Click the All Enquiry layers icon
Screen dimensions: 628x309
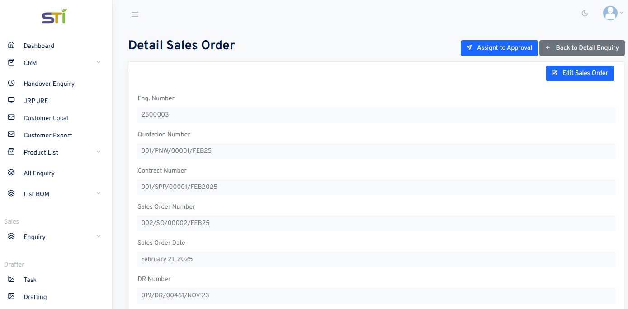pos(11,173)
